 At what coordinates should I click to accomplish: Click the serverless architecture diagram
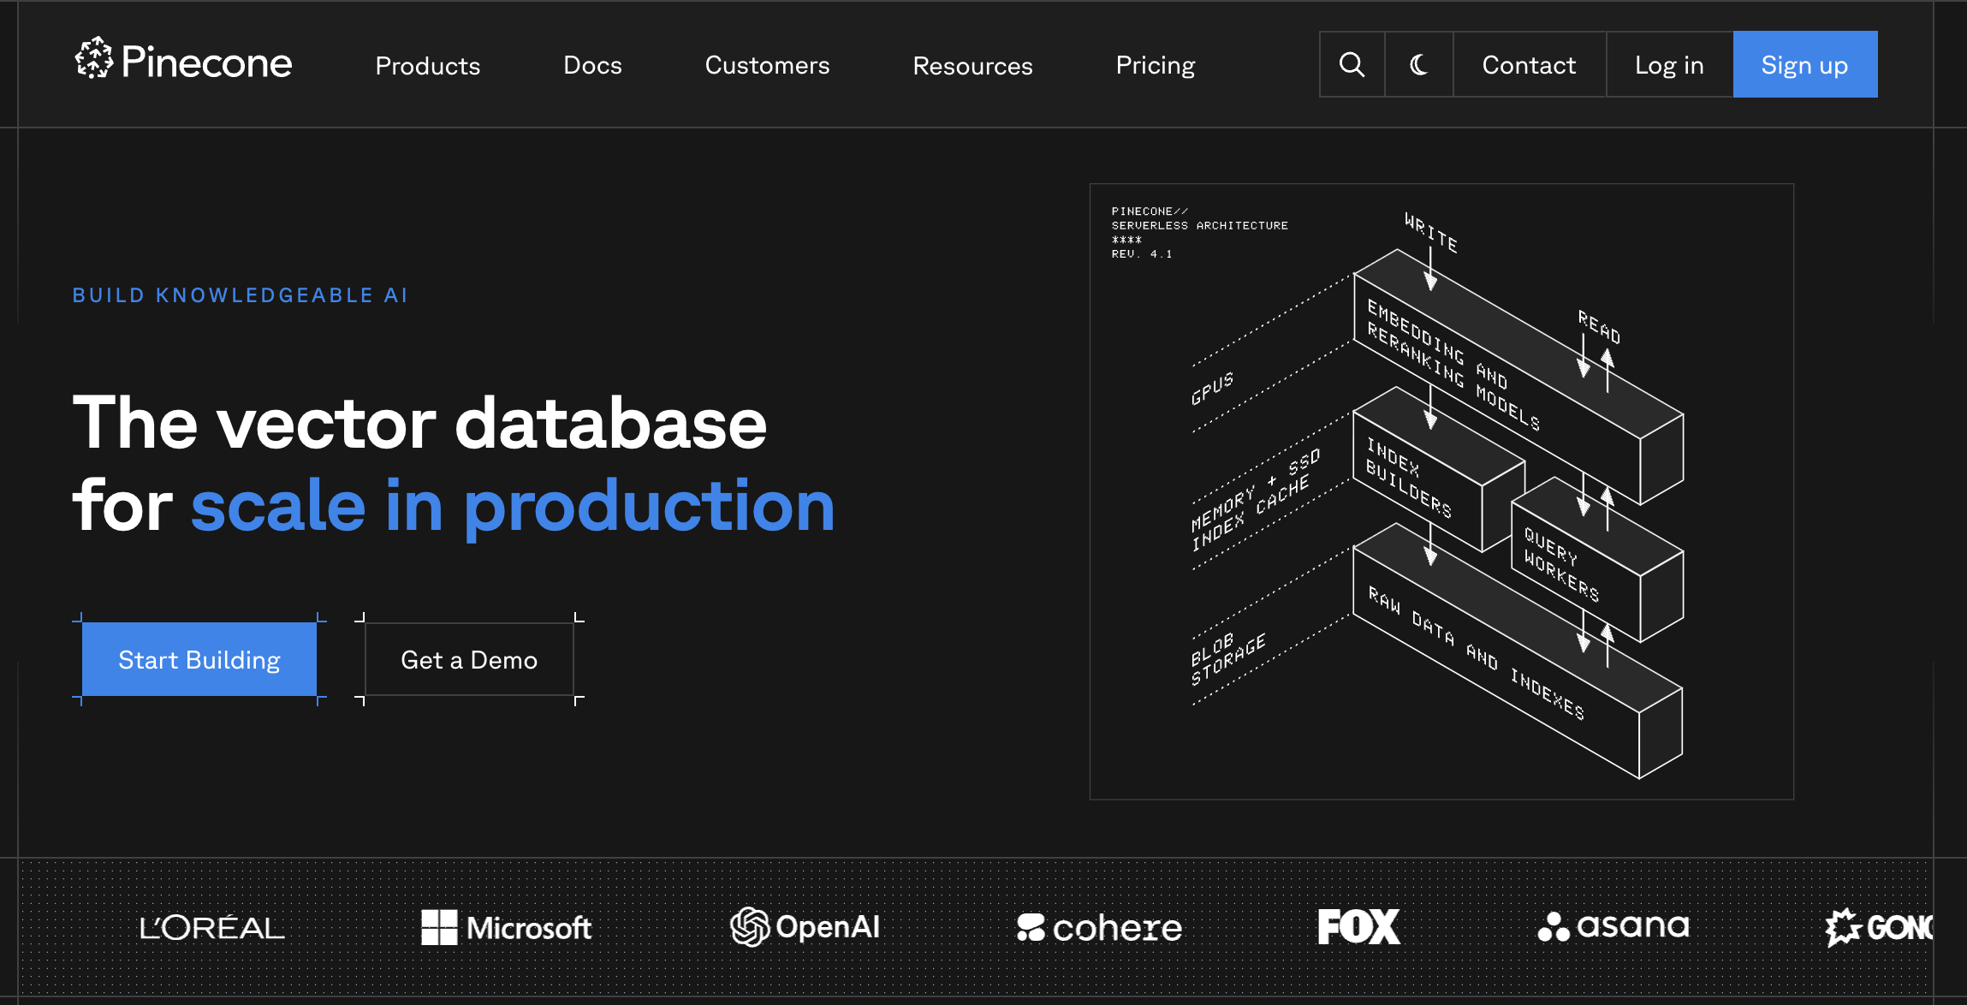coord(1441,491)
